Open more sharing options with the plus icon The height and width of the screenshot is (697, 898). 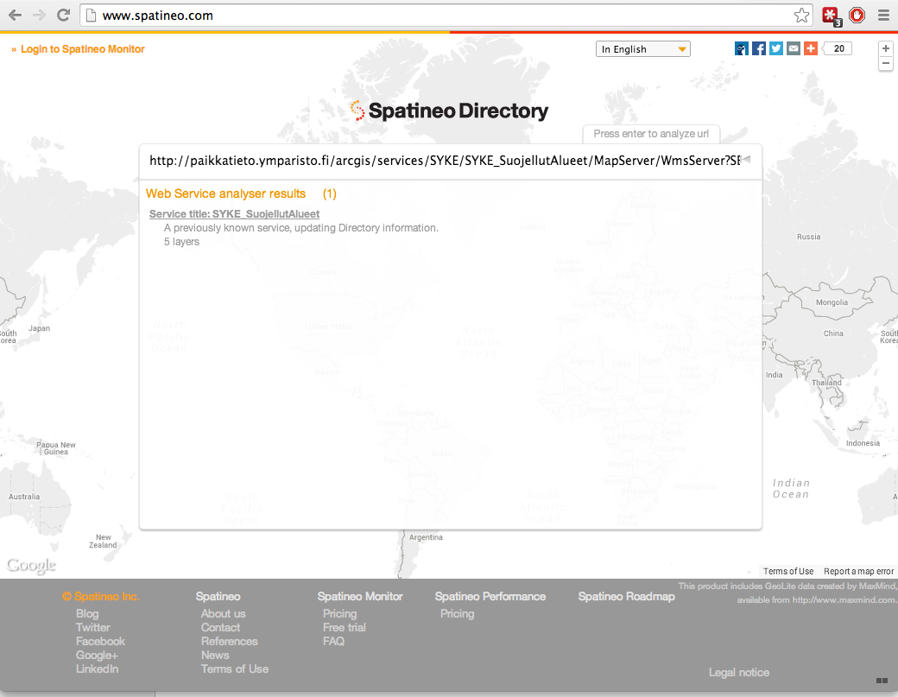[x=811, y=48]
